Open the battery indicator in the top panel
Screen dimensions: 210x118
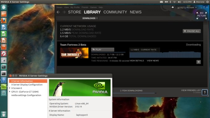click(x=166, y=2)
